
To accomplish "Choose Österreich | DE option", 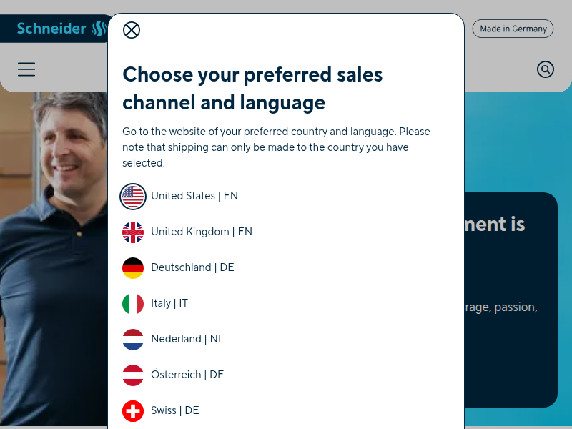I will [187, 375].
